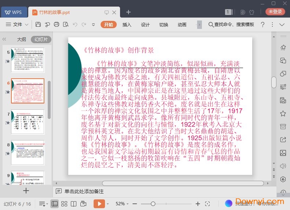Image resolution: width=290 pixels, height=210 pixels.
Task: Open Print Preview from quick toolbar
Action: 66,25
